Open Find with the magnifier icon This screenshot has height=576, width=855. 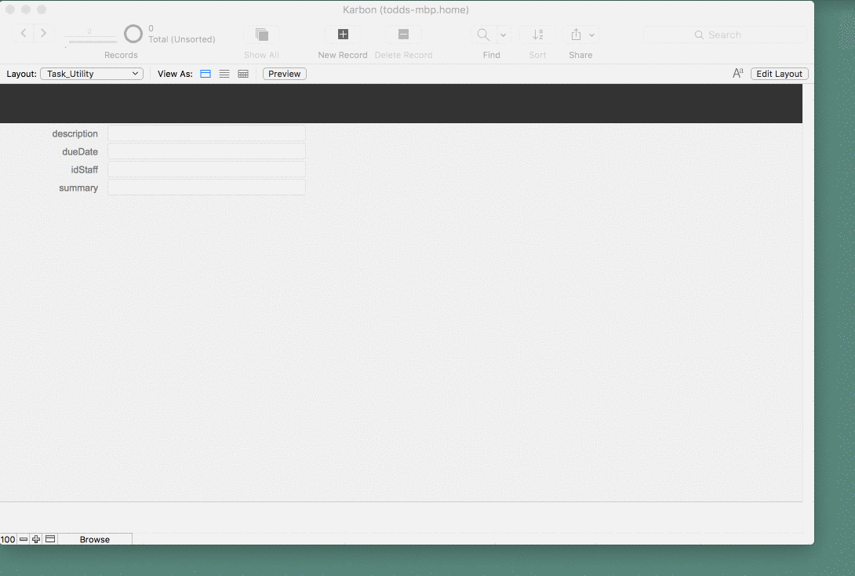point(483,35)
